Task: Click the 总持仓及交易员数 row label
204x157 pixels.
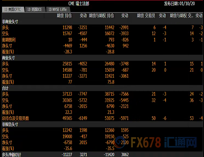Action: pos(15,118)
